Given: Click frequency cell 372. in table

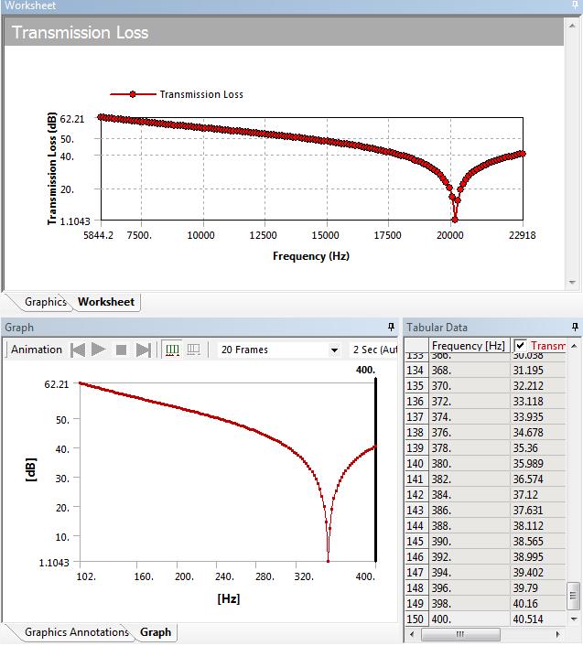Looking at the screenshot, I should coord(470,402).
